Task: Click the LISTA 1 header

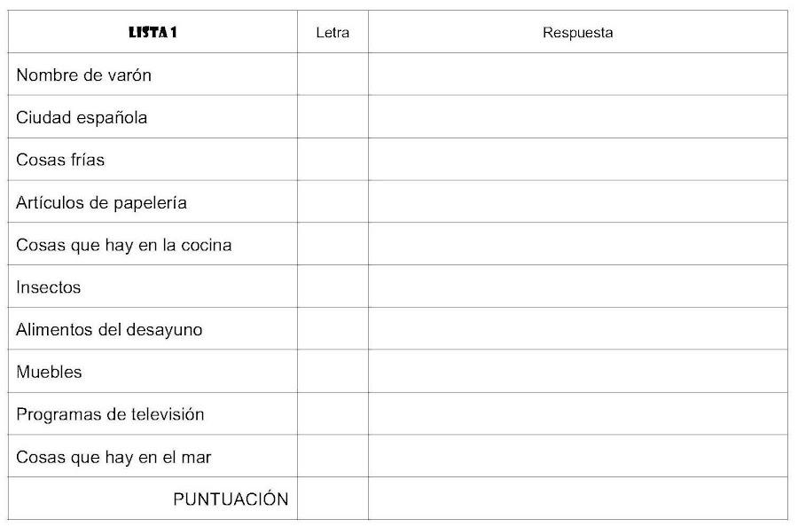Action: (x=153, y=33)
